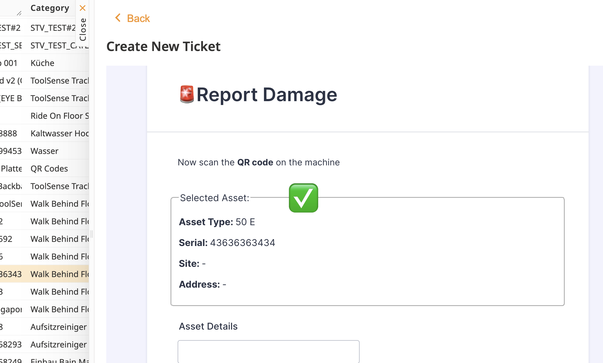Click the Report Damage heading
603x363 pixels.
coord(266,95)
